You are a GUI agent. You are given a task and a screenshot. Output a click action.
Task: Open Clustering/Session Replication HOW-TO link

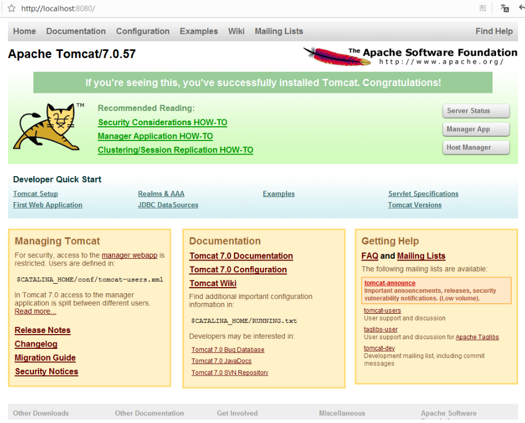pos(176,150)
